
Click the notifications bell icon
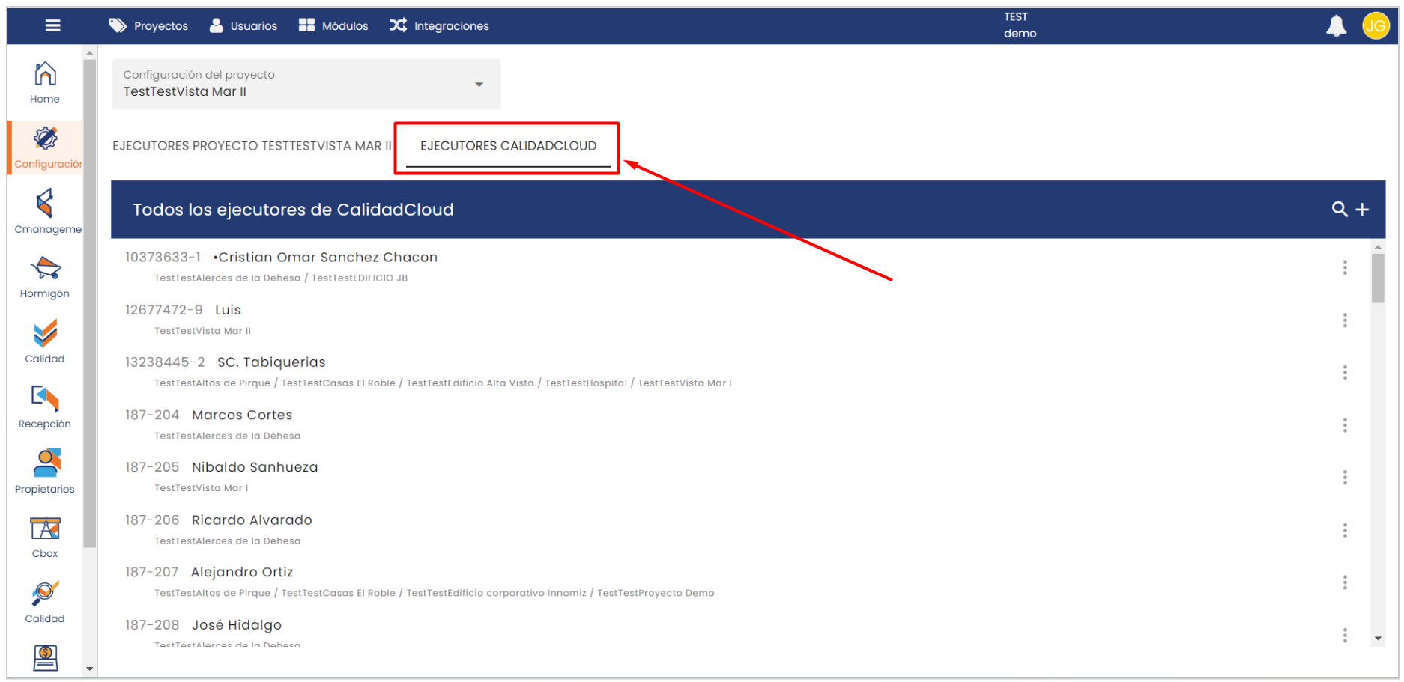pyautogui.click(x=1336, y=26)
